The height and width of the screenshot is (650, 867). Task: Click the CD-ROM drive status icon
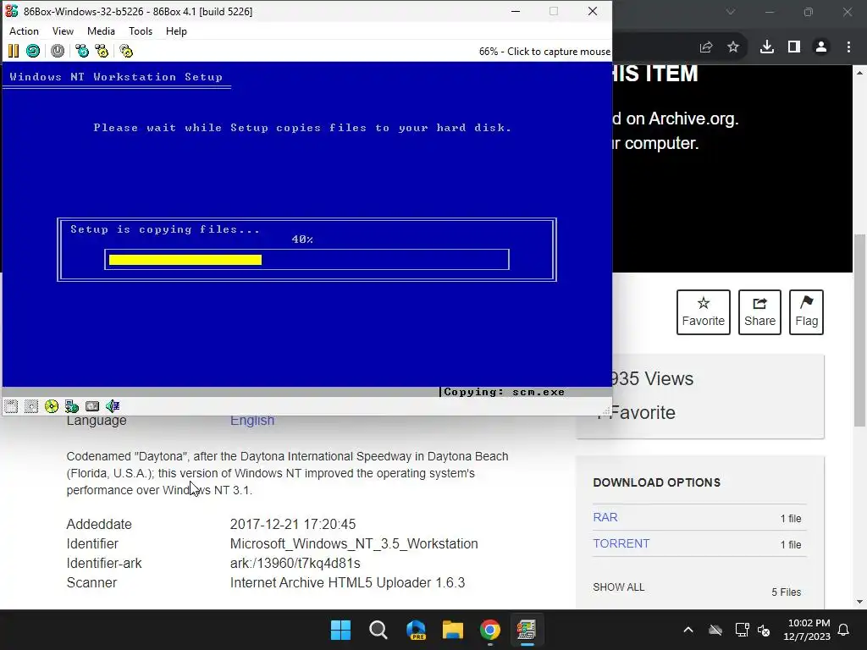click(52, 406)
